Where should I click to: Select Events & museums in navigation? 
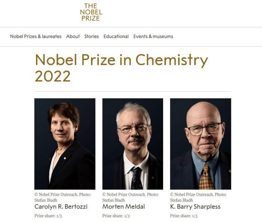click(x=153, y=36)
